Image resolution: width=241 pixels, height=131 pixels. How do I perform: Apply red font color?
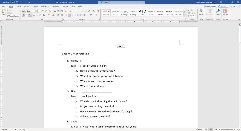pyautogui.click(x=53, y=15)
